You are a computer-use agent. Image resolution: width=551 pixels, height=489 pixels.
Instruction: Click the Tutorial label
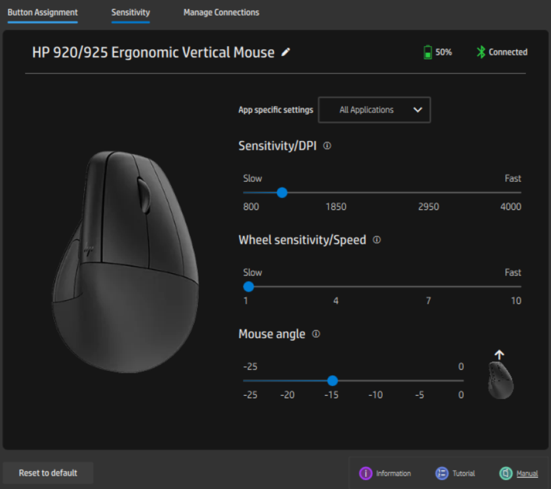click(464, 474)
